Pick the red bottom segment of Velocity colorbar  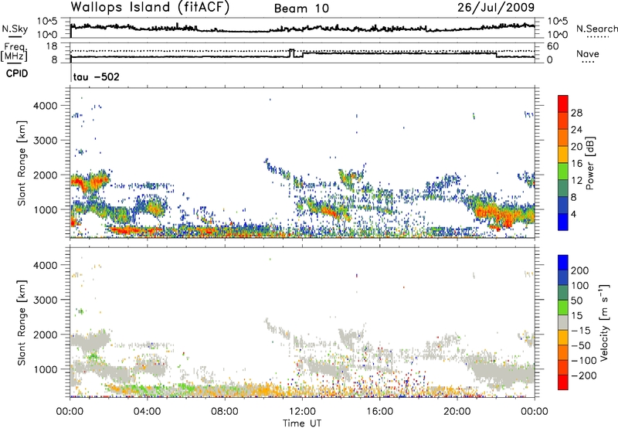pos(563,382)
